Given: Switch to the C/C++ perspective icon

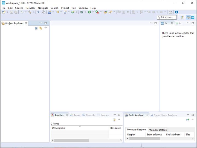Looking at the screenshot, I should [188, 17].
